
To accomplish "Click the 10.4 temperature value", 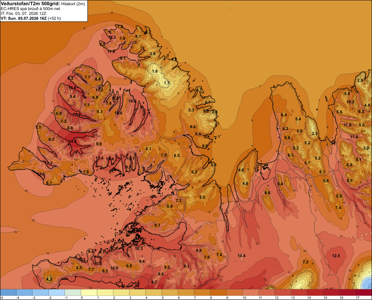I will click(241, 256).
